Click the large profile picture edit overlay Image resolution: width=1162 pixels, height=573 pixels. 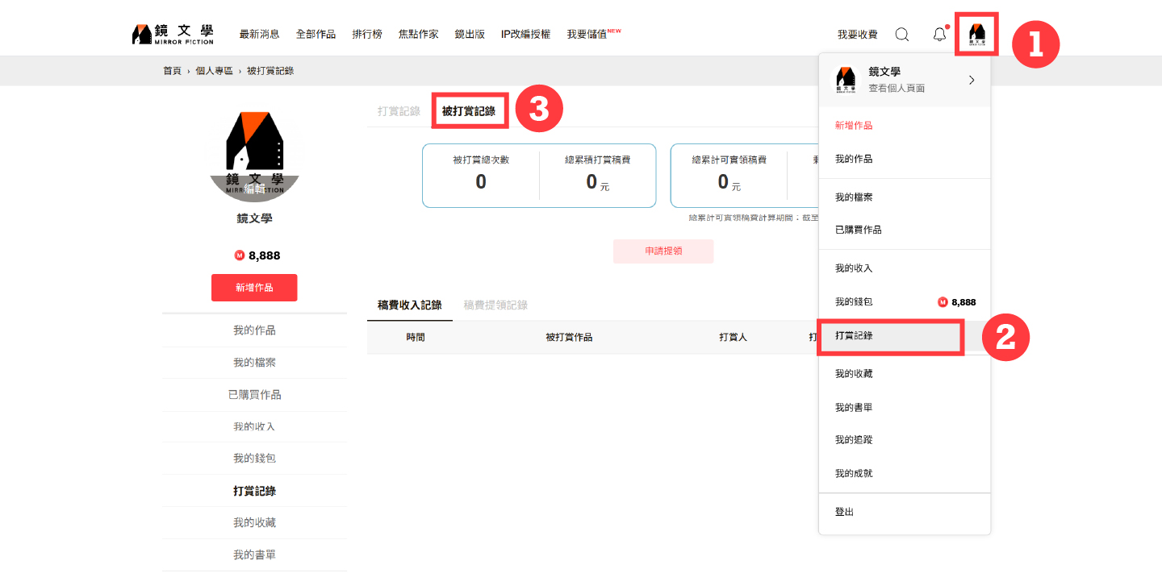254,188
